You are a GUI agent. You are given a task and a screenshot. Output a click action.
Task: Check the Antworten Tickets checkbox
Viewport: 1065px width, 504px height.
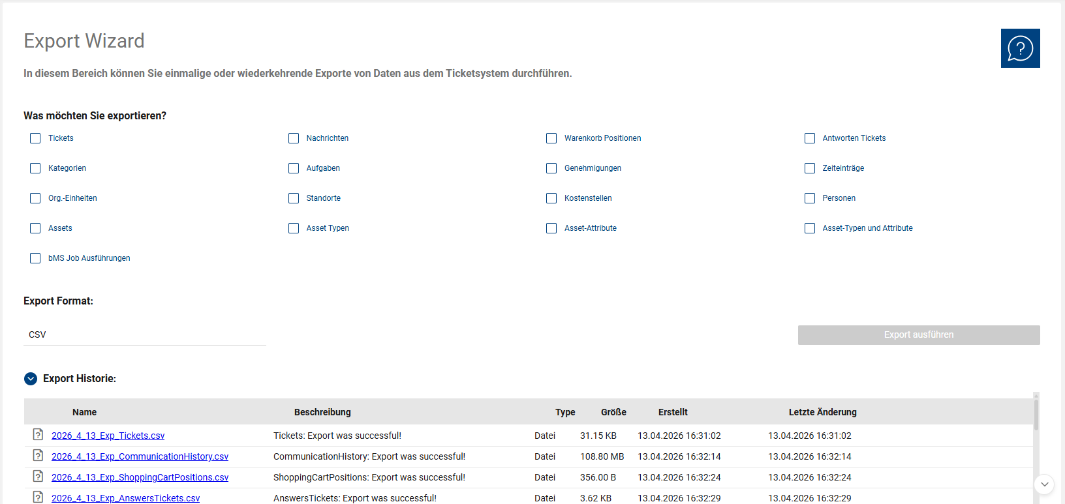(810, 138)
